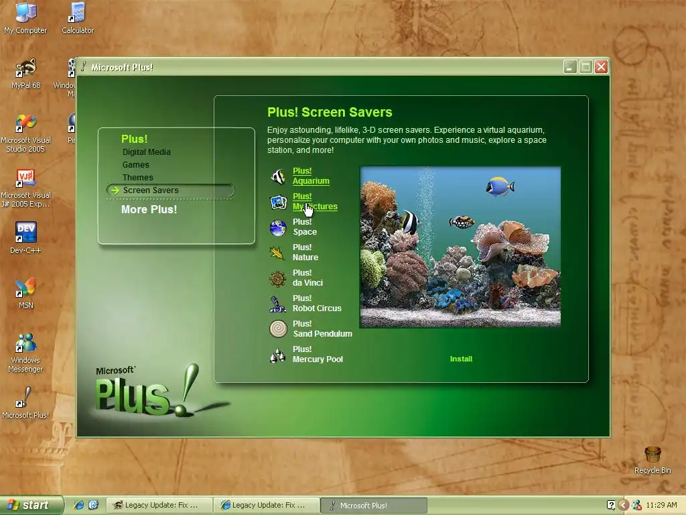The image size is (686, 515).
Task: Open MyPal 68 desktop shortcut
Action: click(26, 74)
